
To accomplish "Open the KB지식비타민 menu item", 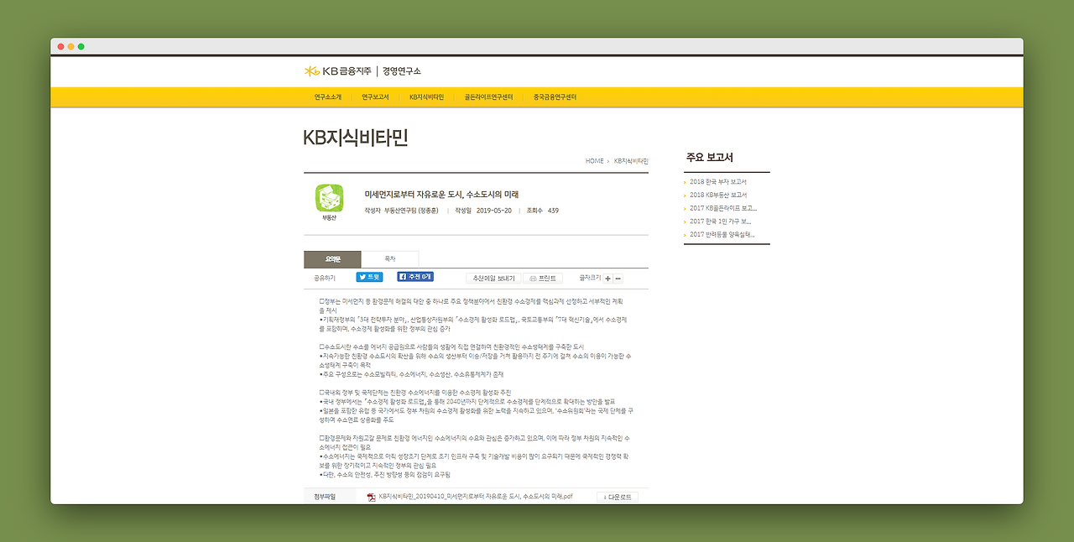I will click(426, 97).
